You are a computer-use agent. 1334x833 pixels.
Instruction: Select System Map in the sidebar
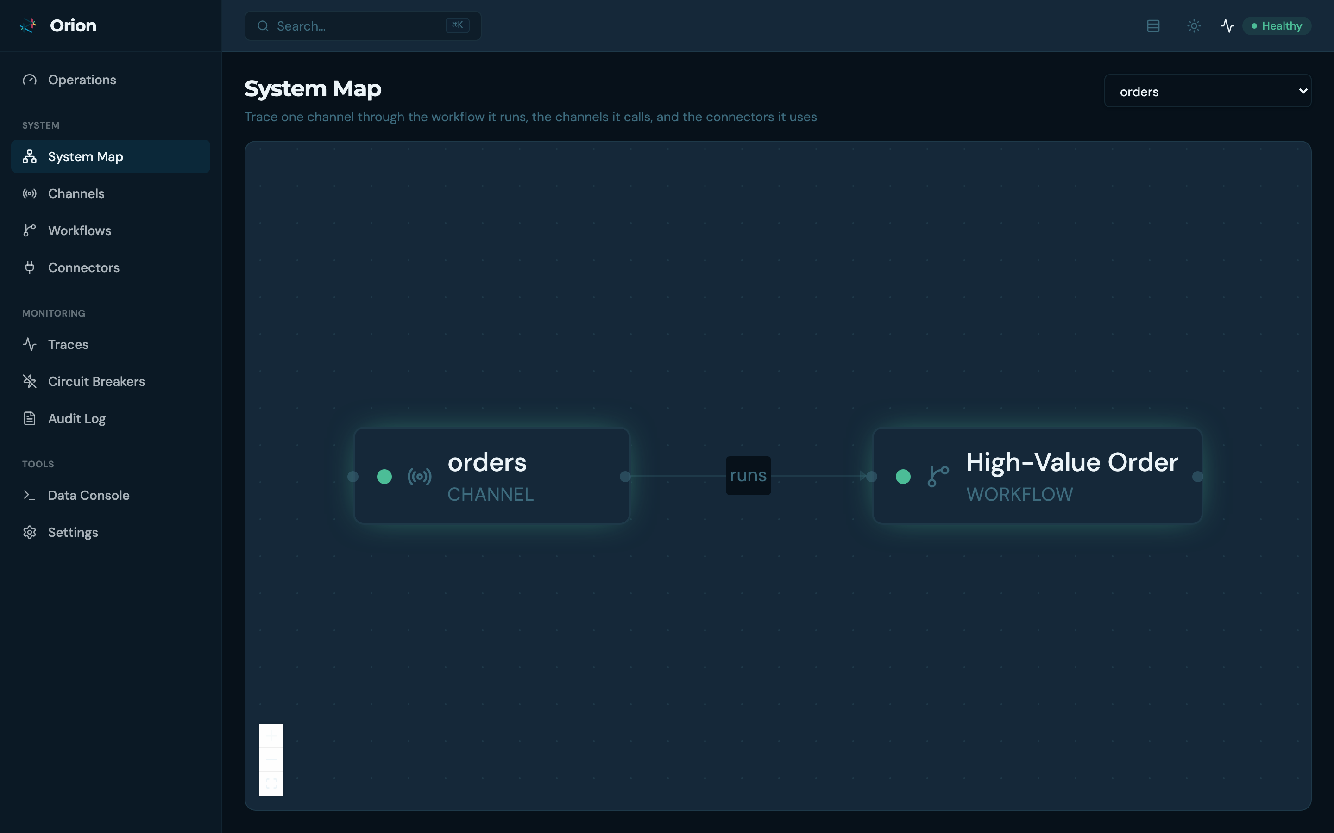click(110, 156)
